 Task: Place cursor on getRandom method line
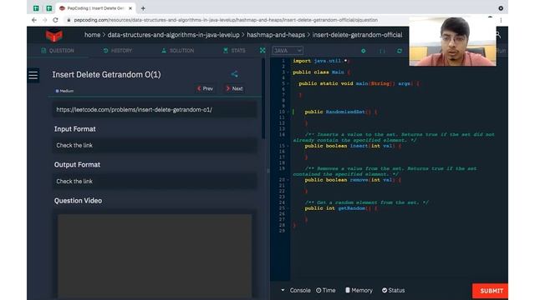pyautogui.click(x=341, y=208)
